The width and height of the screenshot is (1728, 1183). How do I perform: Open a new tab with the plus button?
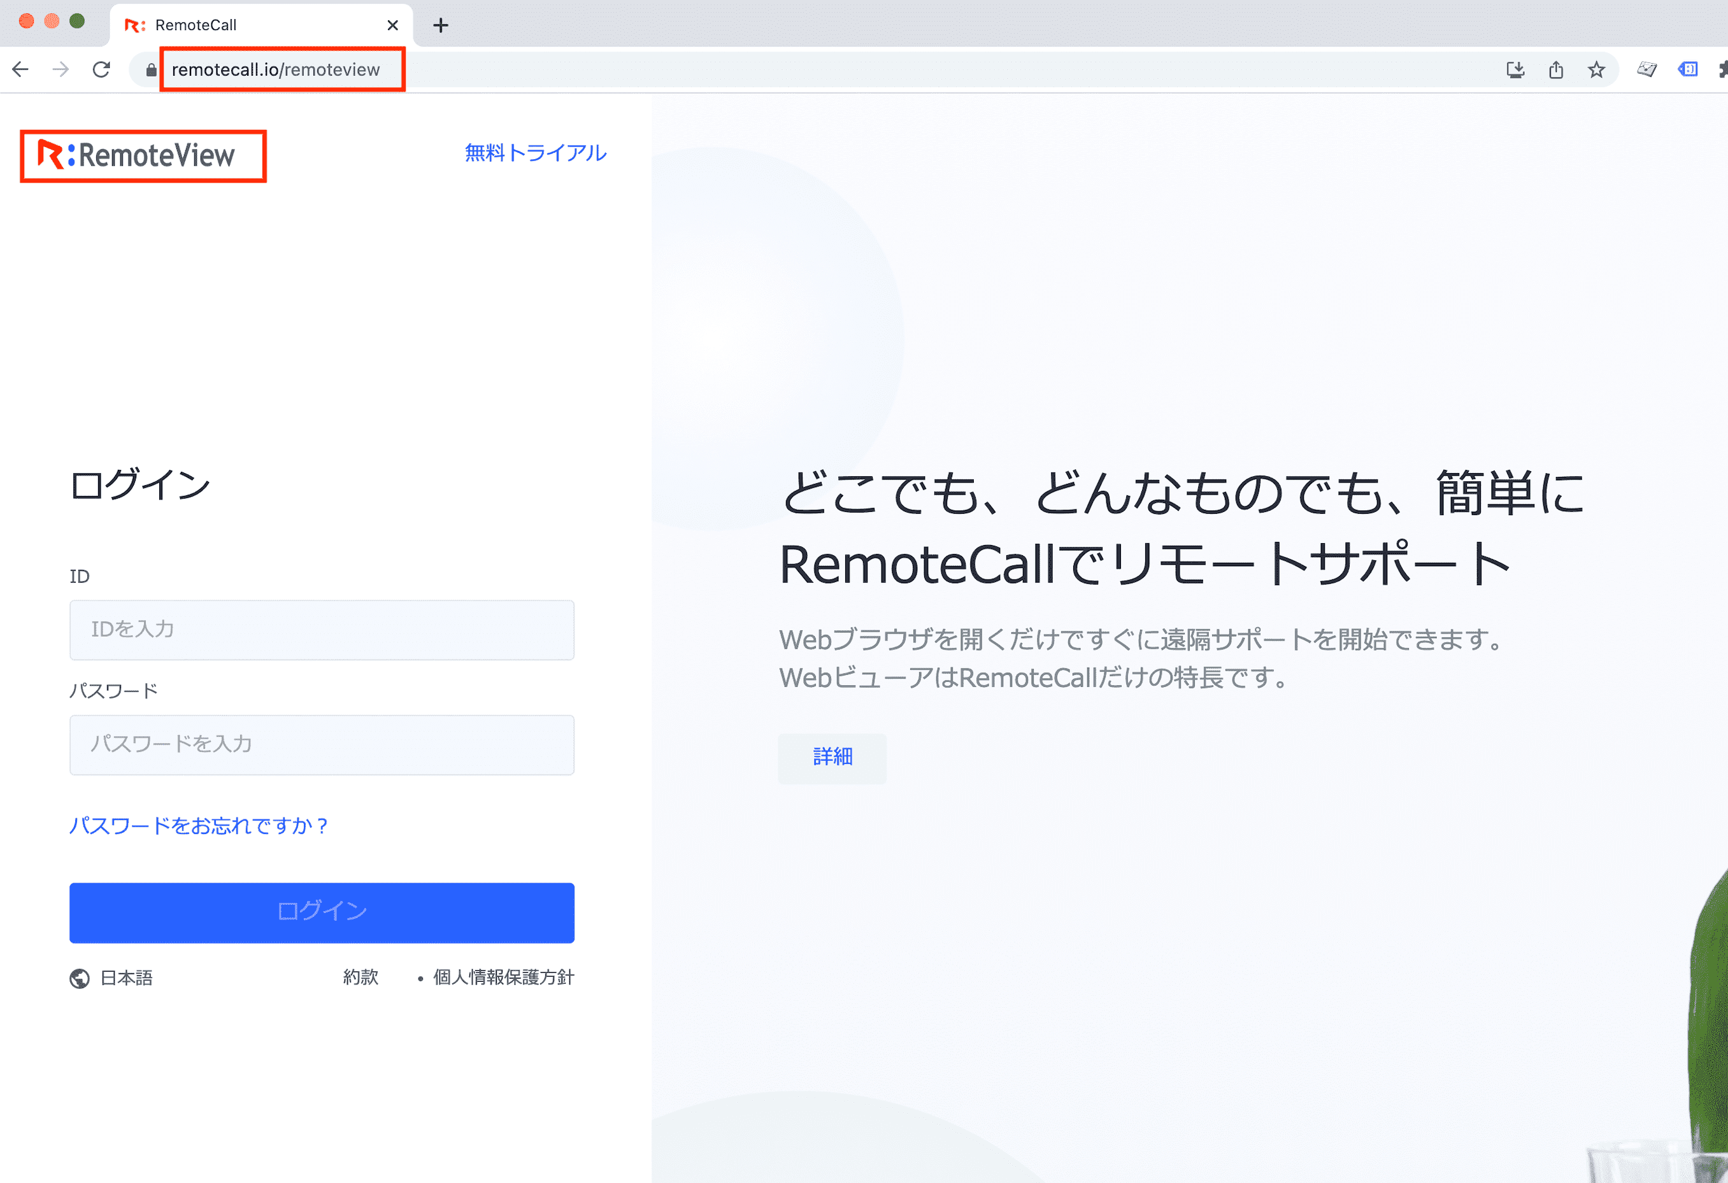(x=441, y=25)
